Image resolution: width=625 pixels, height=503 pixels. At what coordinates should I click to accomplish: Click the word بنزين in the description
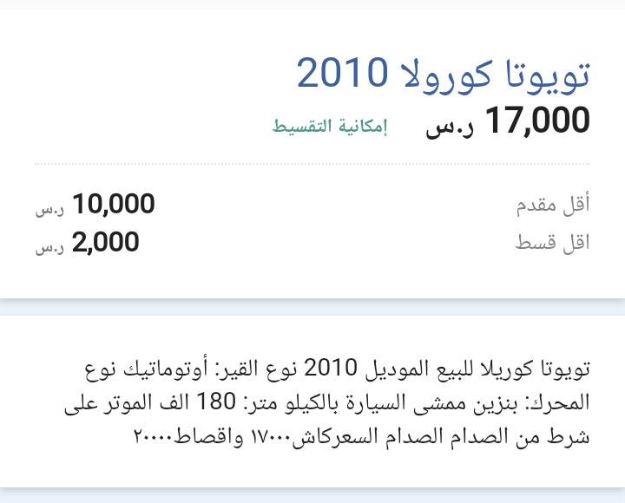(x=496, y=403)
